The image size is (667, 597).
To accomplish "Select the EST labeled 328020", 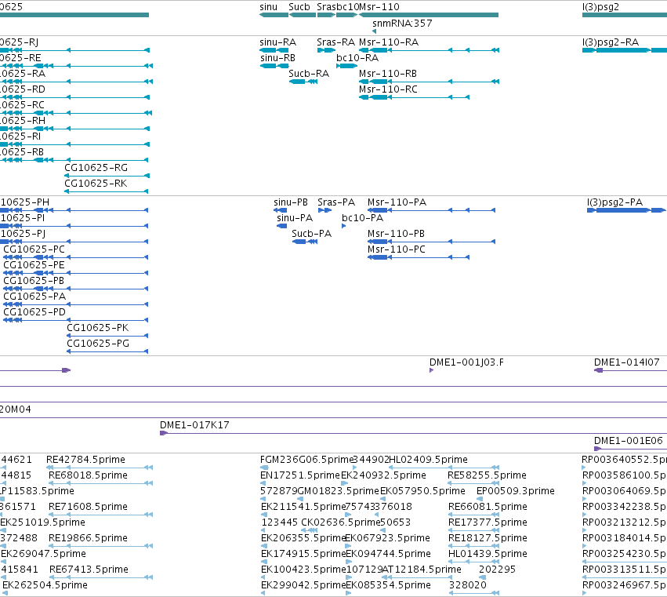I will (467, 585).
